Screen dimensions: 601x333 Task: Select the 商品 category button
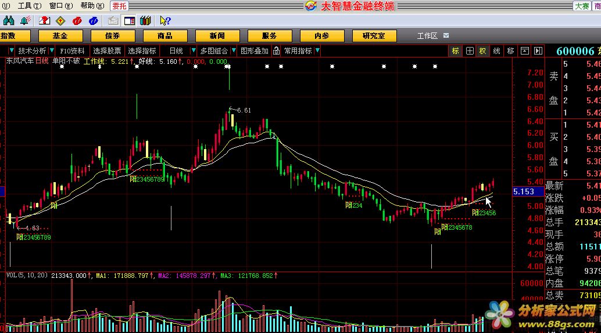click(x=165, y=36)
